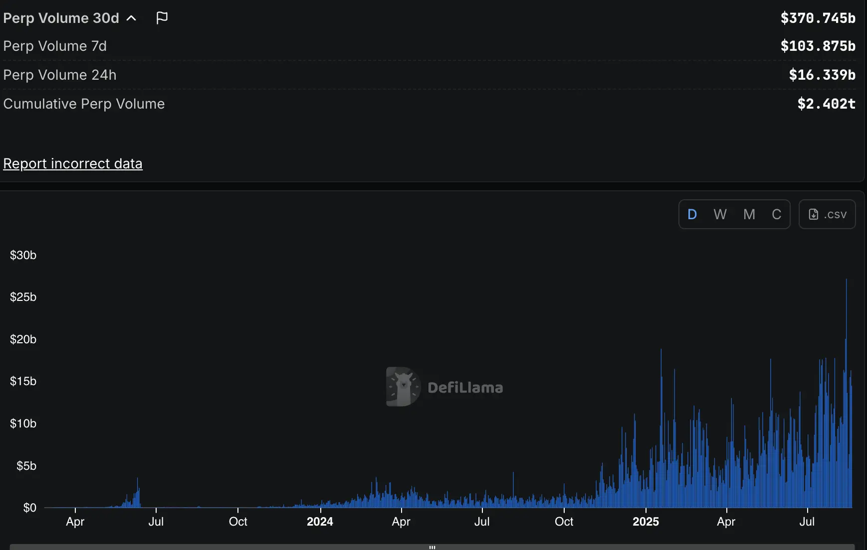The width and height of the screenshot is (867, 550).
Task: Click the .csv export button
Action: click(x=827, y=214)
